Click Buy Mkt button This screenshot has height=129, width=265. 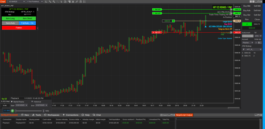click(247, 6)
